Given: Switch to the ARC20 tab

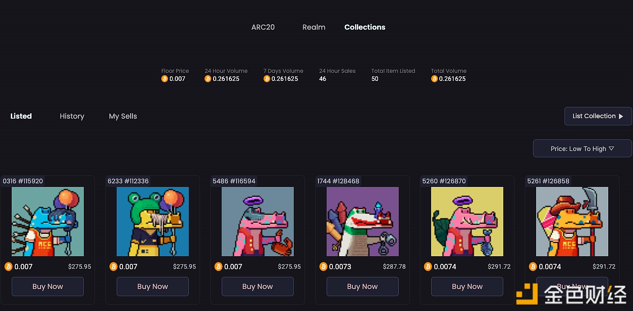Looking at the screenshot, I should pyautogui.click(x=263, y=27).
